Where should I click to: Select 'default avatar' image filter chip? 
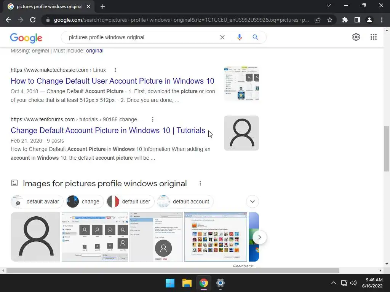[x=37, y=202]
